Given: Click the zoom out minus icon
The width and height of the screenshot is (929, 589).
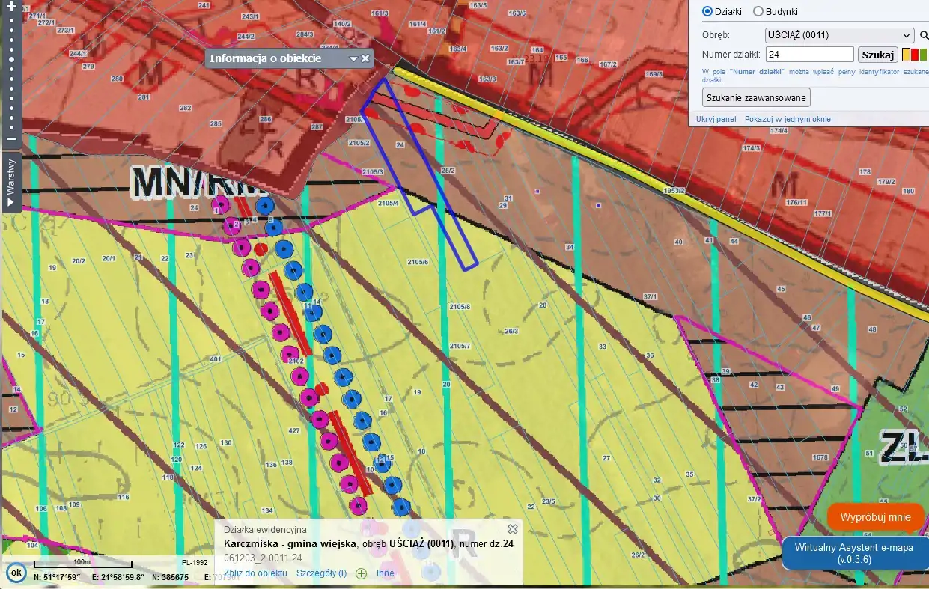Looking at the screenshot, I should pos(11,138).
